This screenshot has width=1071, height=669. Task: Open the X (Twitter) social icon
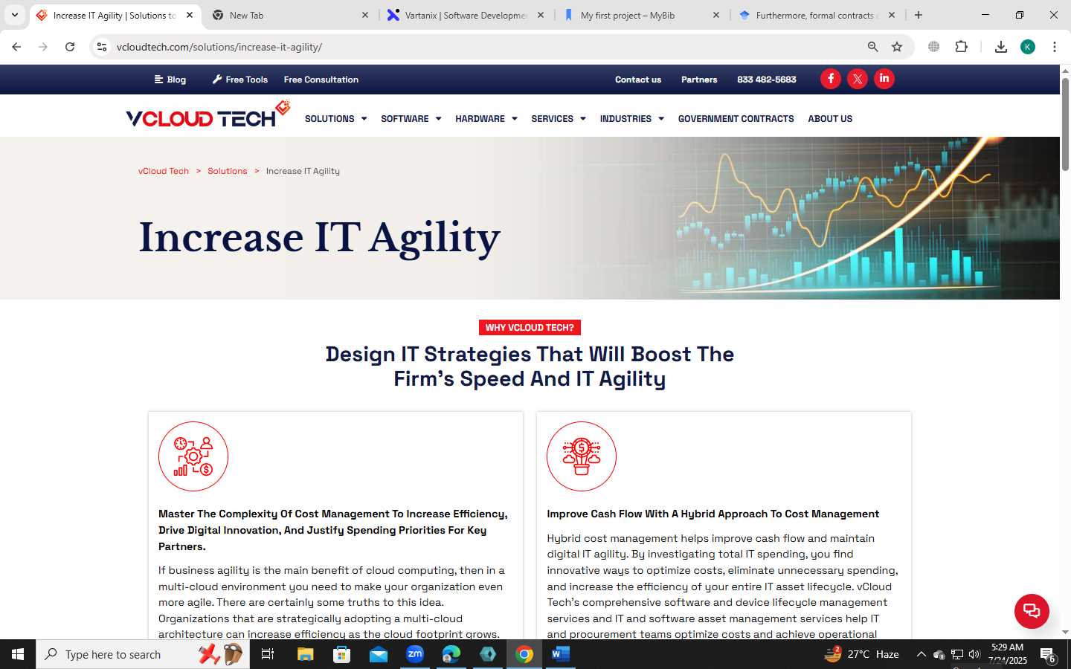pyautogui.click(x=858, y=79)
